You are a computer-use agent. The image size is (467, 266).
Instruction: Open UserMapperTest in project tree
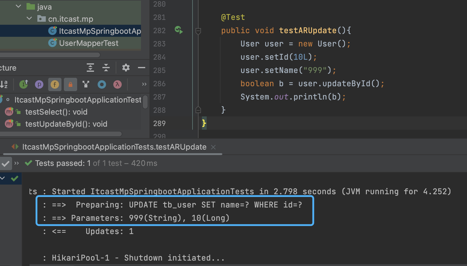coord(89,43)
